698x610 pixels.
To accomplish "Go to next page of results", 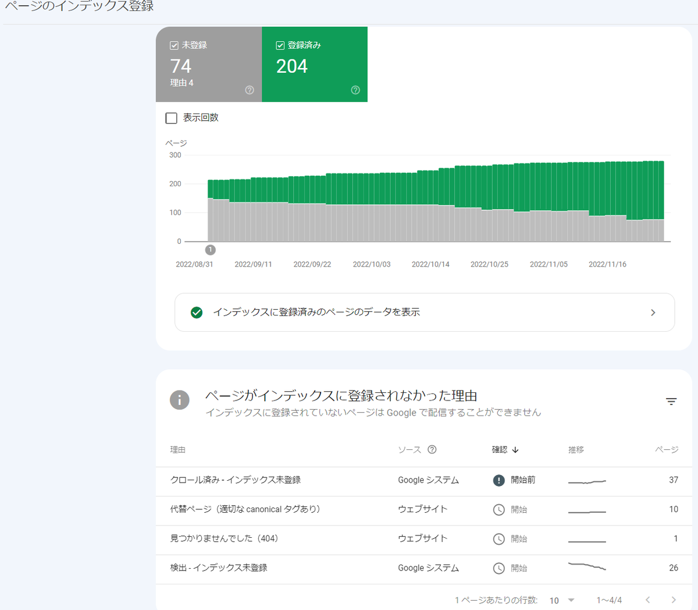I will pos(674,600).
